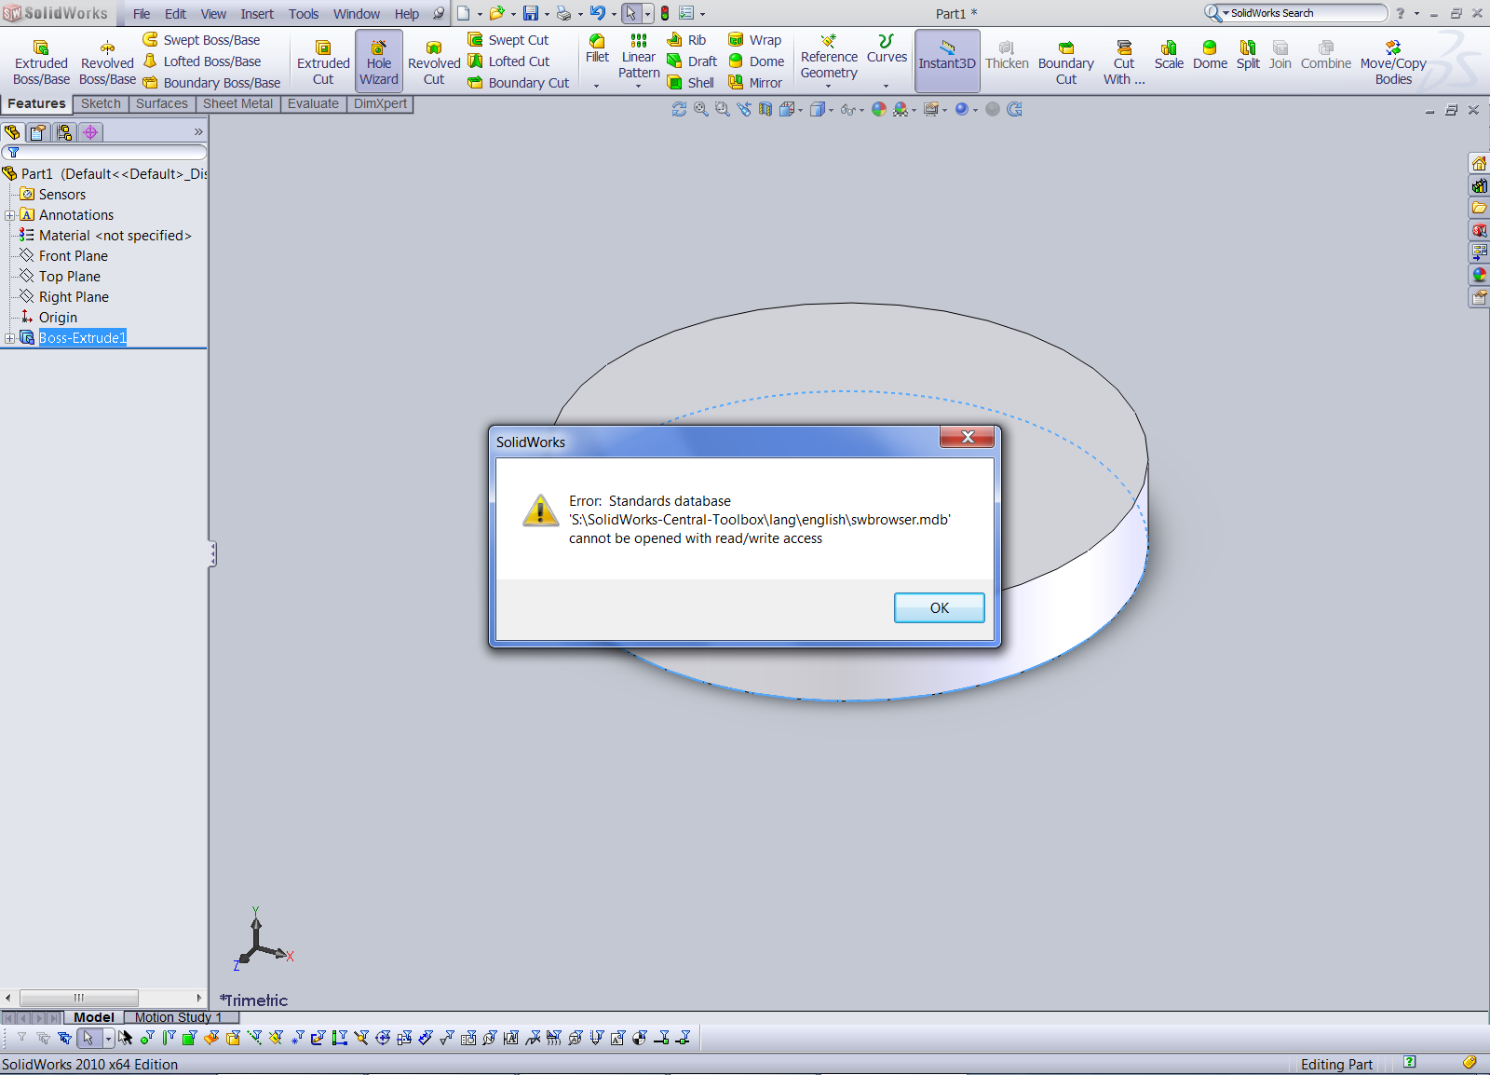The width and height of the screenshot is (1490, 1075).
Task: Select the Scale tool
Action: [1169, 55]
